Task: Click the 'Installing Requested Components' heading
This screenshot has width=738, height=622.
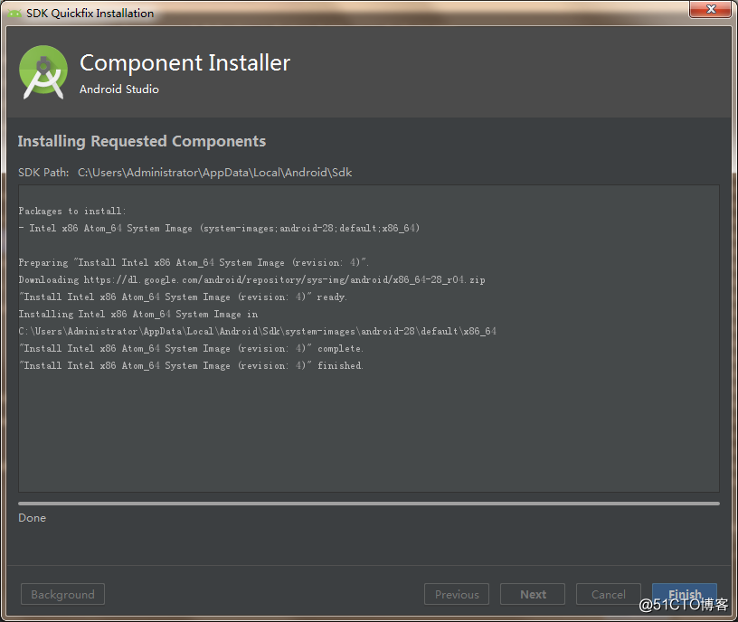Action: 142,141
